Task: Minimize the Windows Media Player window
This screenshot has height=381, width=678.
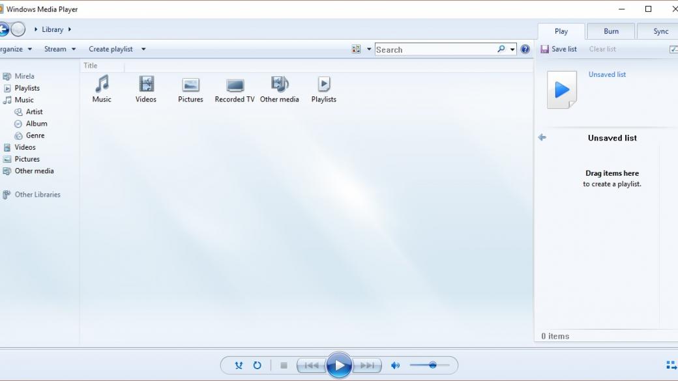Action: [x=622, y=9]
